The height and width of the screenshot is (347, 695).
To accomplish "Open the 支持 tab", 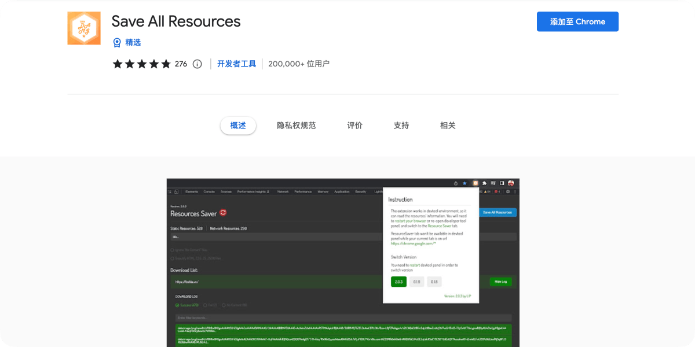I will click(x=401, y=125).
